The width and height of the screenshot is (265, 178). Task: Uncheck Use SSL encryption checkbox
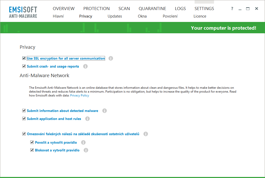click(24, 58)
